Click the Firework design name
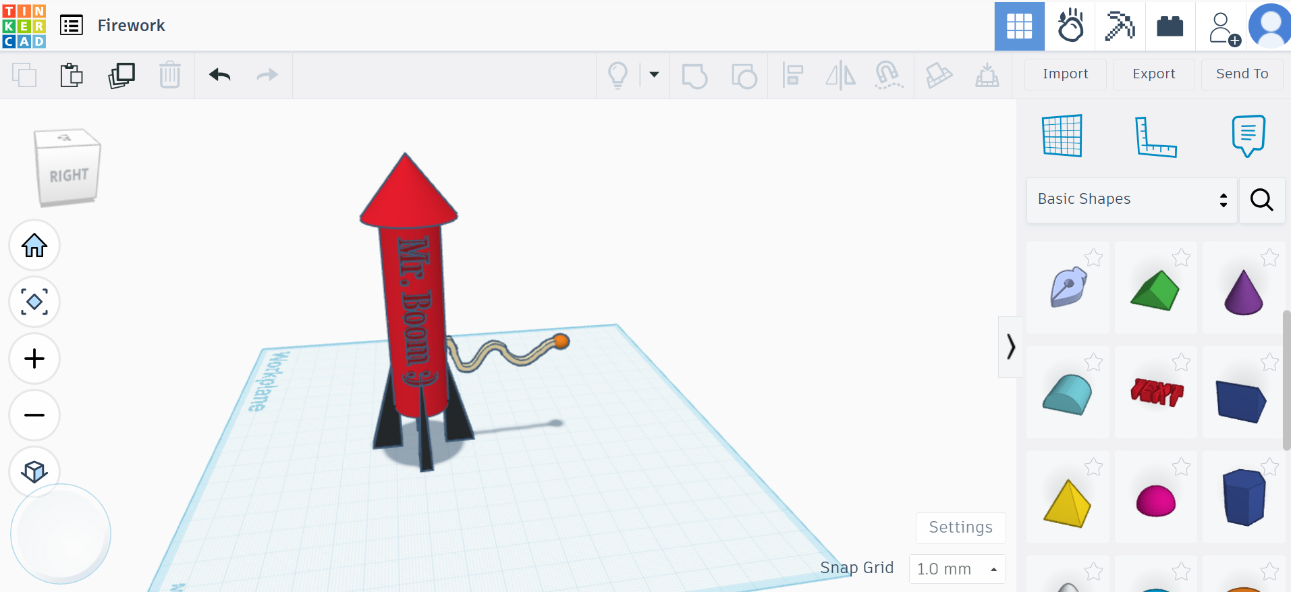1291x592 pixels. 131,26
